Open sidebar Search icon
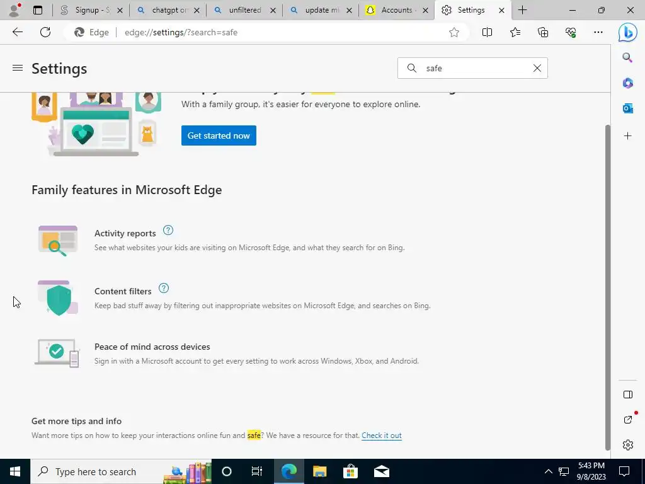 click(627, 57)
